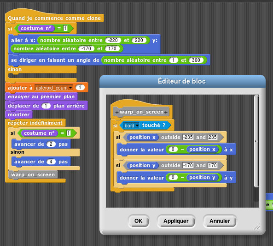Select the 170 random range input in aller à

click(x=112, y=48)
